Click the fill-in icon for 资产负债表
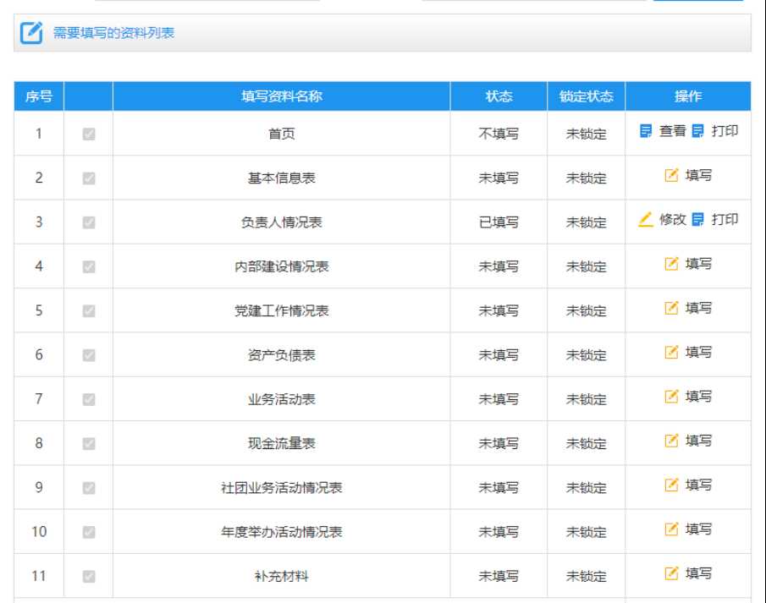 pos(672,353)
